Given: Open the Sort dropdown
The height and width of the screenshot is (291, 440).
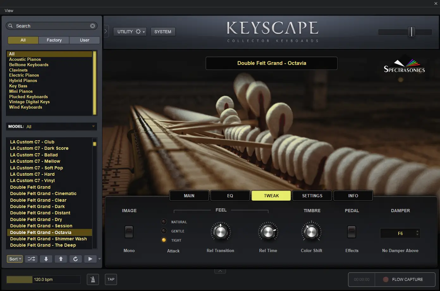Looking at the screenshot, I should pos(15,259).
